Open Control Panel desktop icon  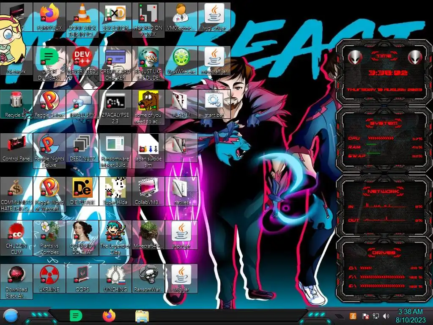point(16,148)
